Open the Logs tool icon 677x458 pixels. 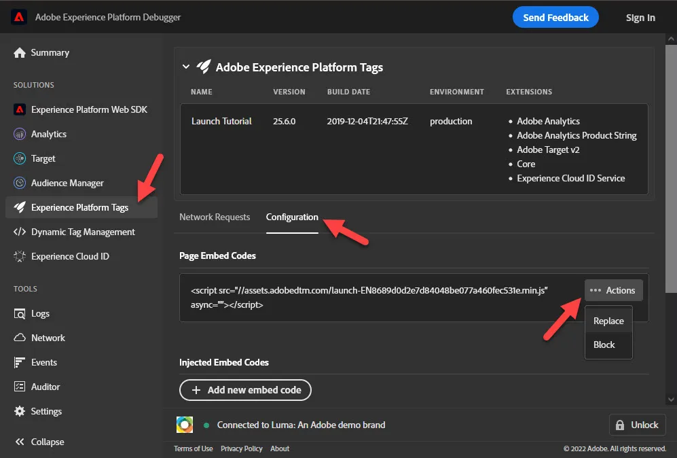click(20, 314)
